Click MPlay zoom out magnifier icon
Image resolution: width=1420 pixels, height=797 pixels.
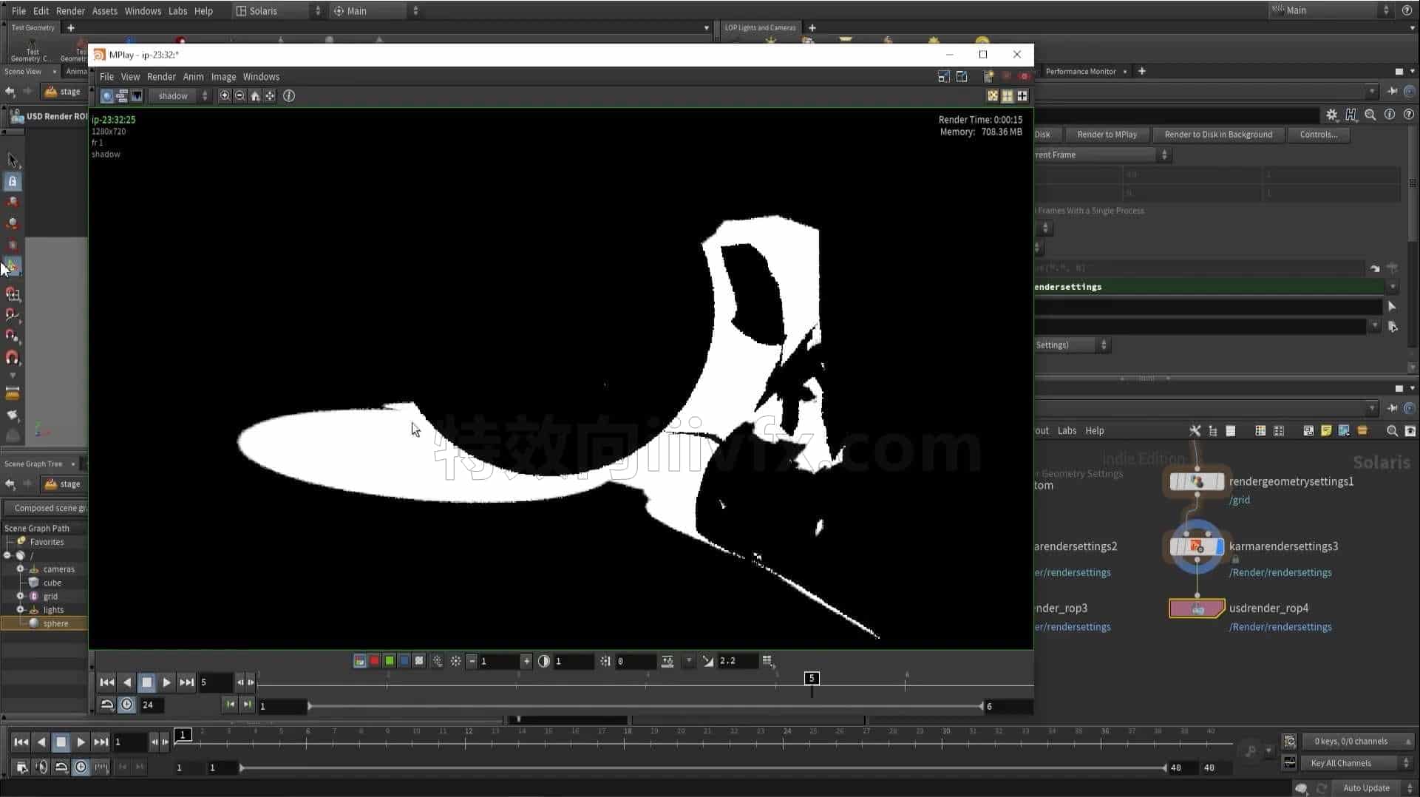[240, 96]
